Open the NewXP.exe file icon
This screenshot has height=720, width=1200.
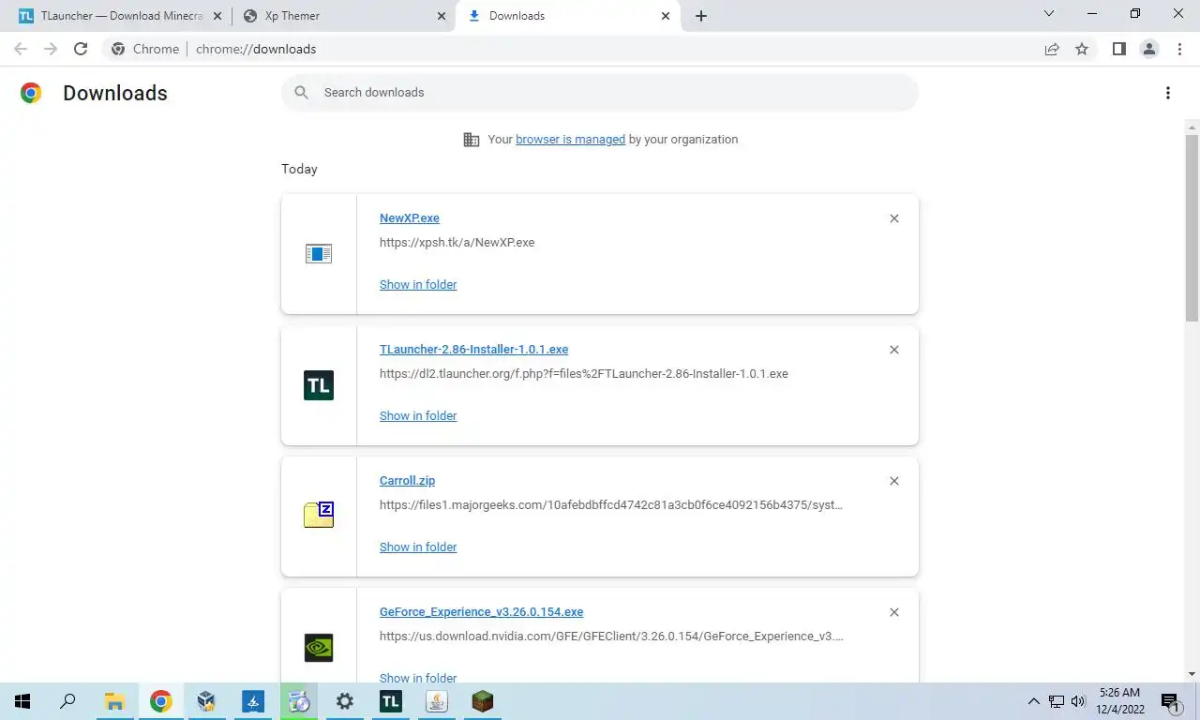point(319,254)
